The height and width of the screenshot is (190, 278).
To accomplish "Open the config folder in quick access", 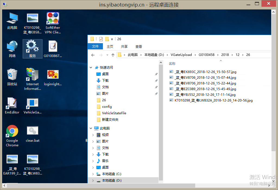I will (x=107, y=107).
